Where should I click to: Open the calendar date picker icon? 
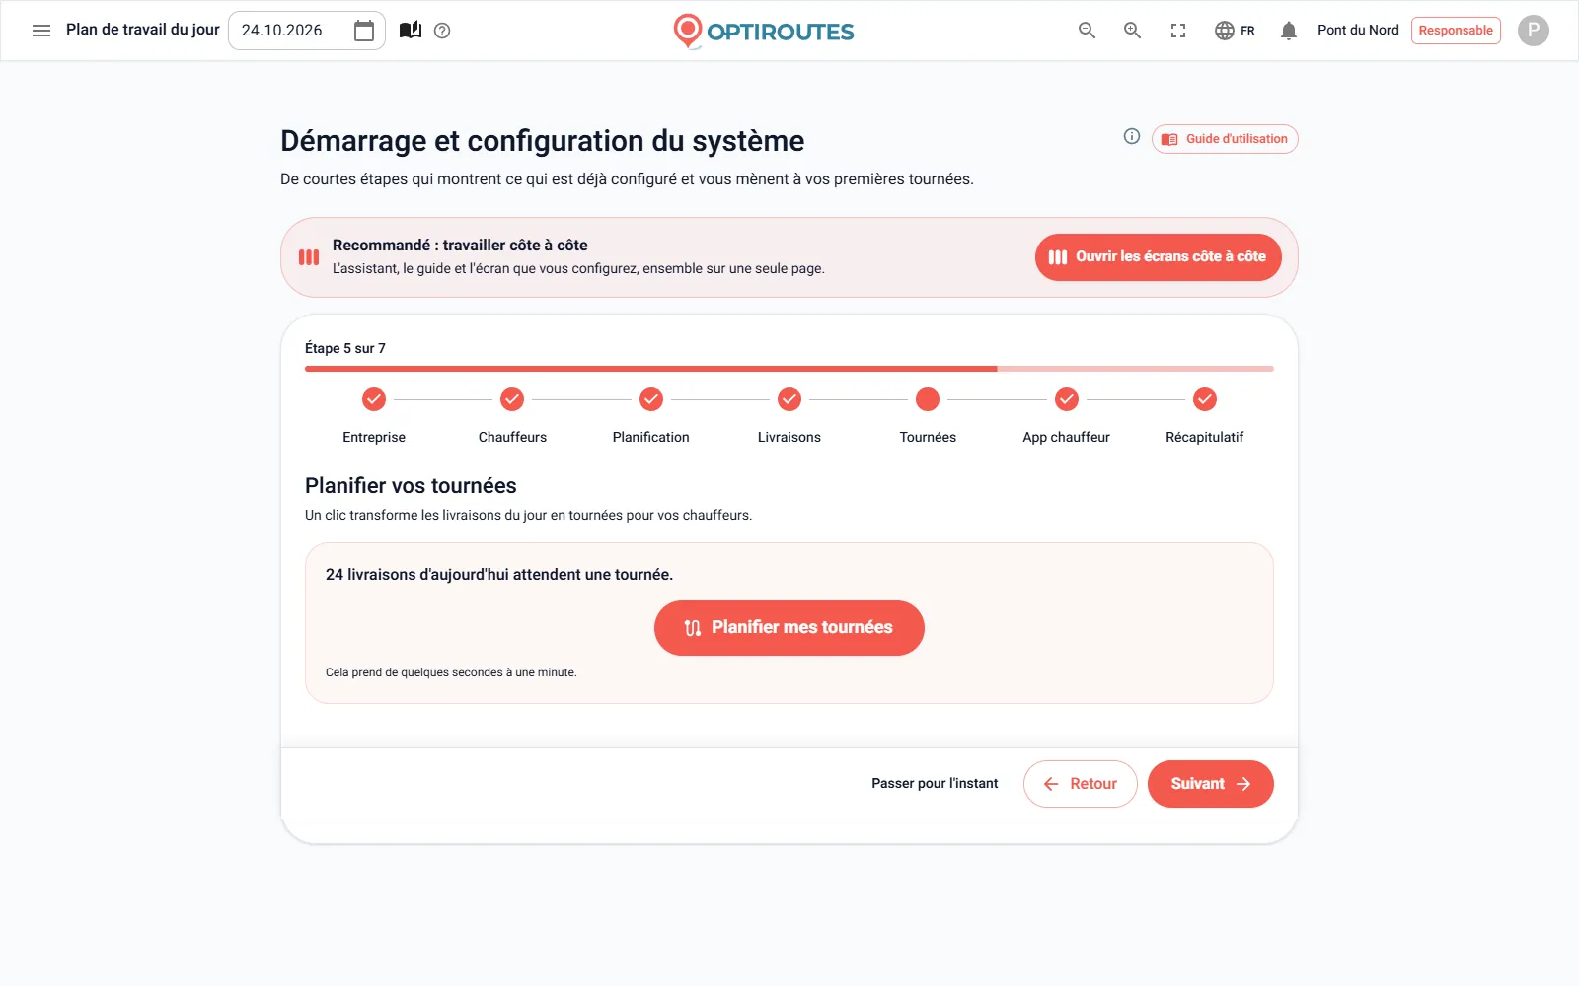pos(364,31)
